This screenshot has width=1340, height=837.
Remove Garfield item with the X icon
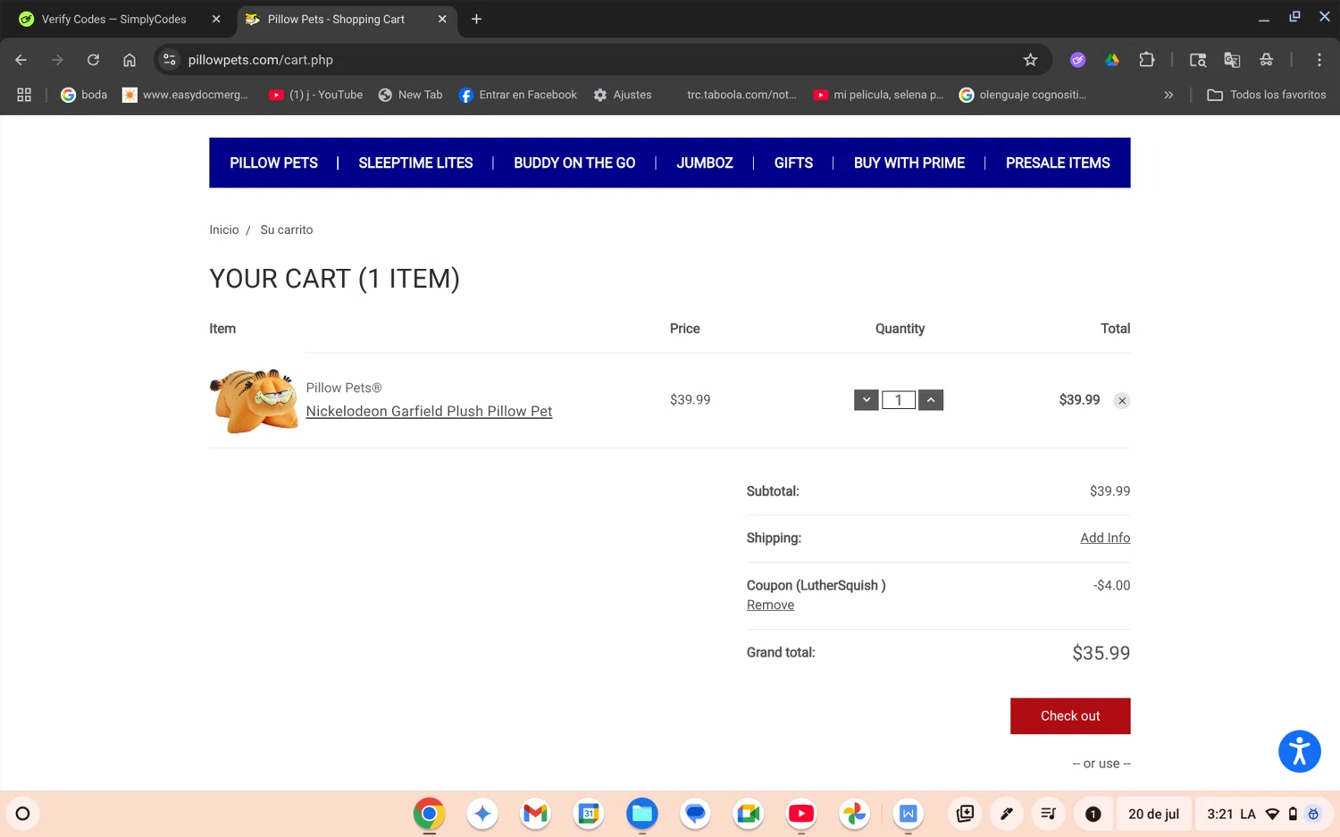[x=1122, y=401]
